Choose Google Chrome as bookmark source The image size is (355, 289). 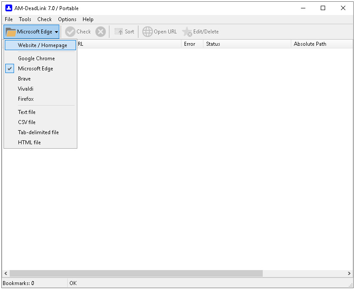pyautogui.click(x=40, y=59)
